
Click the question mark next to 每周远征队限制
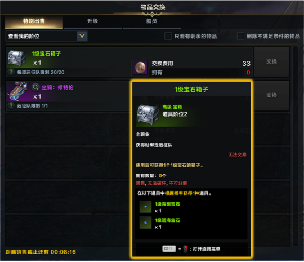click(x=11, y=72)
